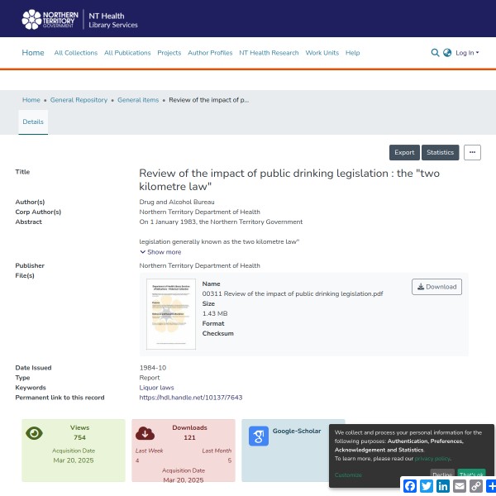The width and height of the screenshot is (496, 496).
Task: Open the language globe icon
Action: pyautogui.click(x=447, y=53)
